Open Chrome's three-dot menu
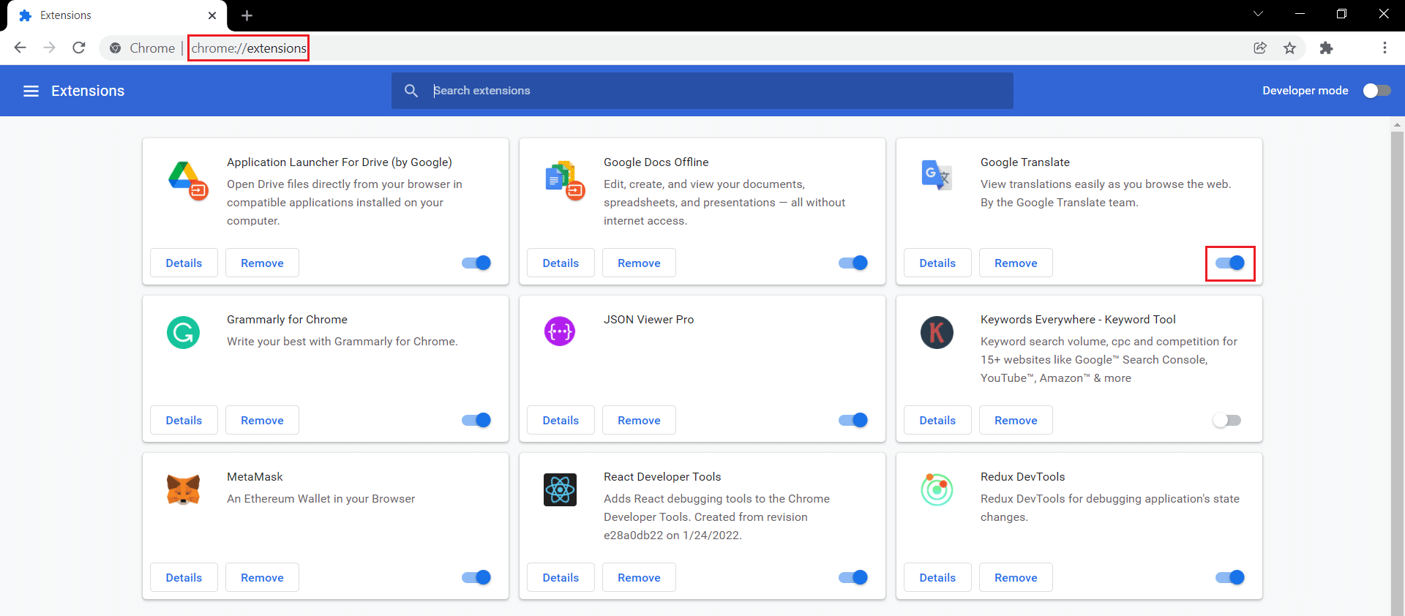The height and width of the screenshot is (616, 1405). [1385, 48]
